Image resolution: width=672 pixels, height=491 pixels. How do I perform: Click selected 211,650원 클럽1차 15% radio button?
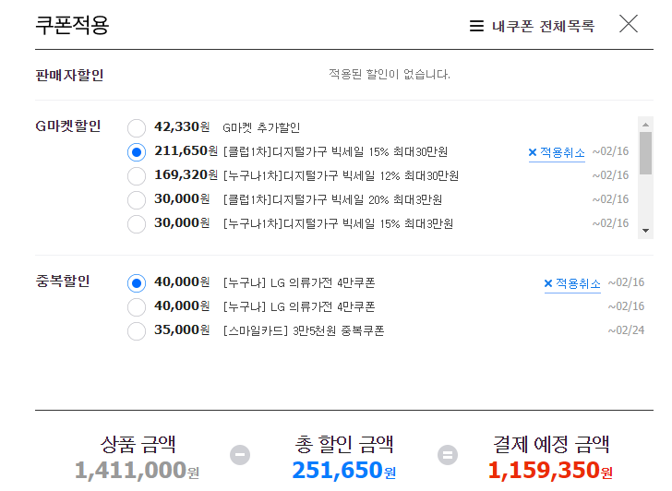pos(137,151)
